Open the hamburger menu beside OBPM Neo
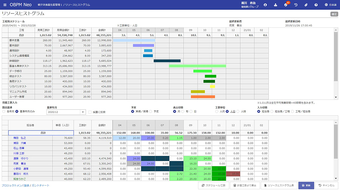 pyautogui.click(x=5, y=5)
